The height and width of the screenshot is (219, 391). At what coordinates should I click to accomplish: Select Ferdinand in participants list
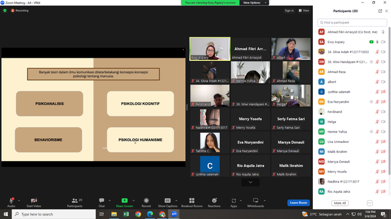(352, 112)
